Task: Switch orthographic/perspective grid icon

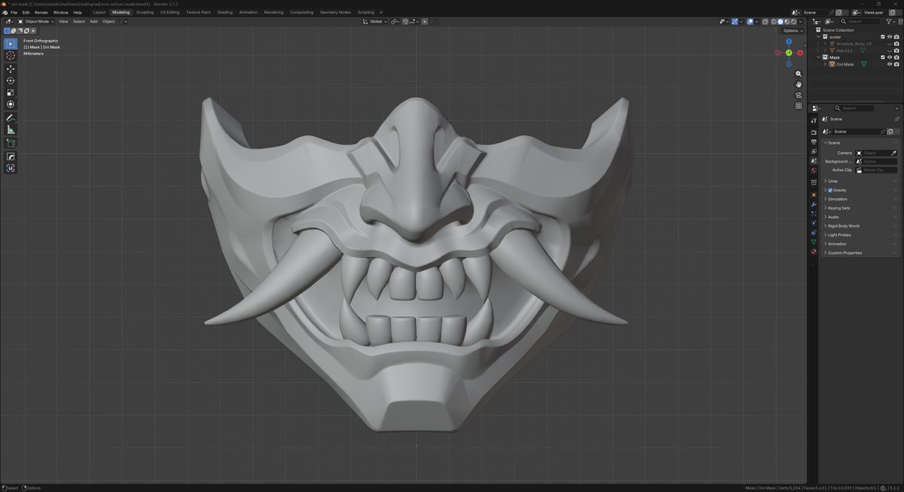Action: coord(799,105)
